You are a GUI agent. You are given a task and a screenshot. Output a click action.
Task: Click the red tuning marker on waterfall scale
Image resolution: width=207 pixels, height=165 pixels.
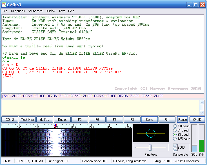55,126
